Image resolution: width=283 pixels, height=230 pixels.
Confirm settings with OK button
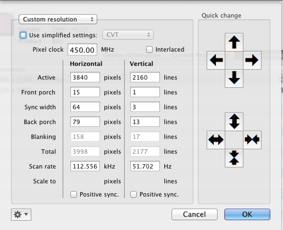pyautogui.click(x=247, y=214)
